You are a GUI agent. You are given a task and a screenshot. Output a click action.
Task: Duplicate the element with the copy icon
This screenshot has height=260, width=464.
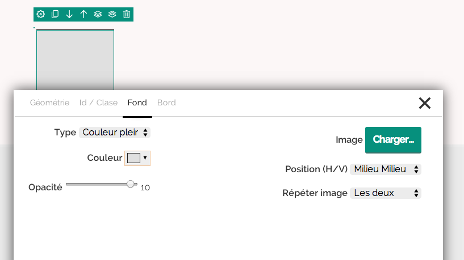point(55,14)
